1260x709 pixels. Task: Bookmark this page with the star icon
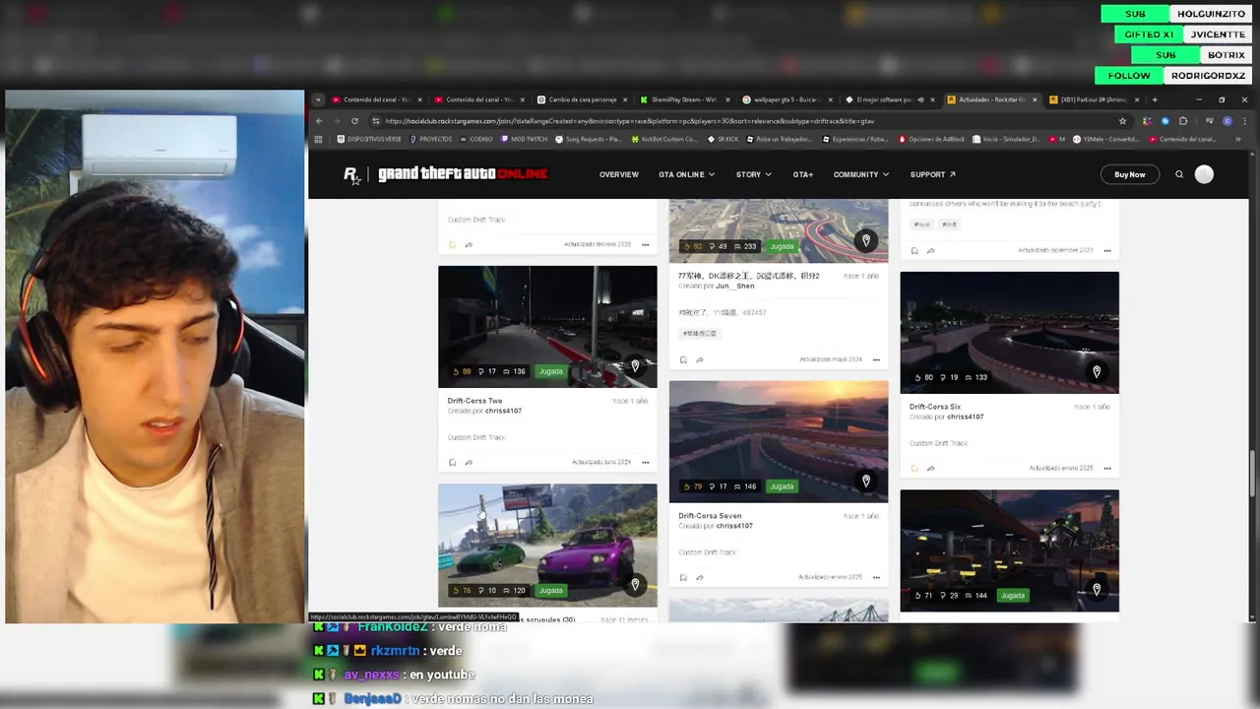(1122, 121)
